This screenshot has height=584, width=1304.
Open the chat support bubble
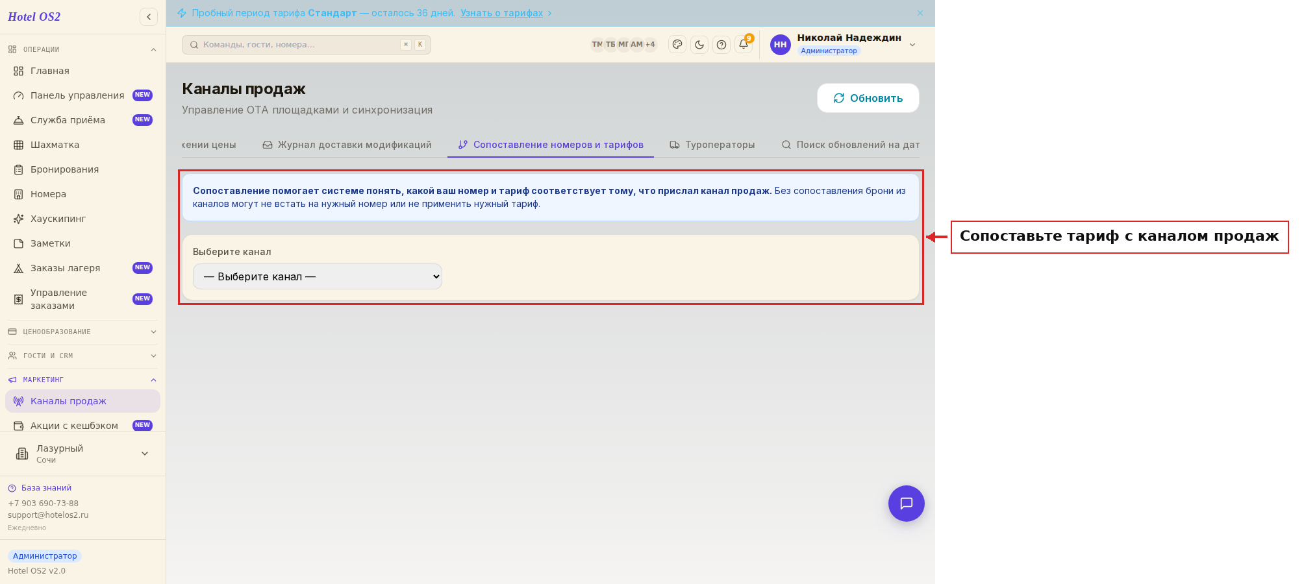(907, 504)
